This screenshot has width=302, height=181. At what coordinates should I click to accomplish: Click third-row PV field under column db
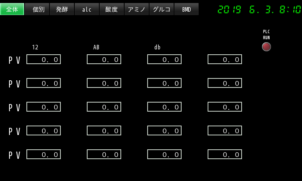pos(164,107)
